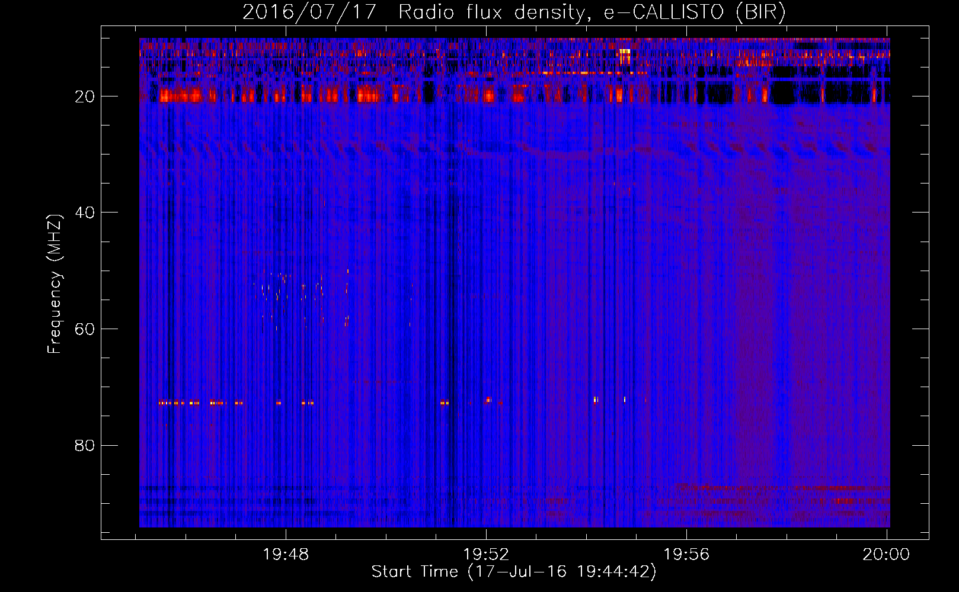
Task: Click the 19:52 time tick label
Action: pyautogui.click(x=486, y=555)
